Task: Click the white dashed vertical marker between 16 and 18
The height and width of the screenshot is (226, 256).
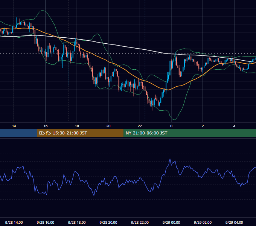Action: (69, 61)
